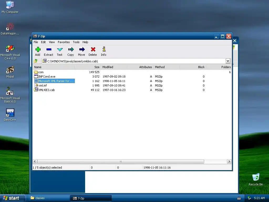The height and width of the screenshot is (202, 269).
Task: Select the xml.inf file name
Action: tap(43, 85)
